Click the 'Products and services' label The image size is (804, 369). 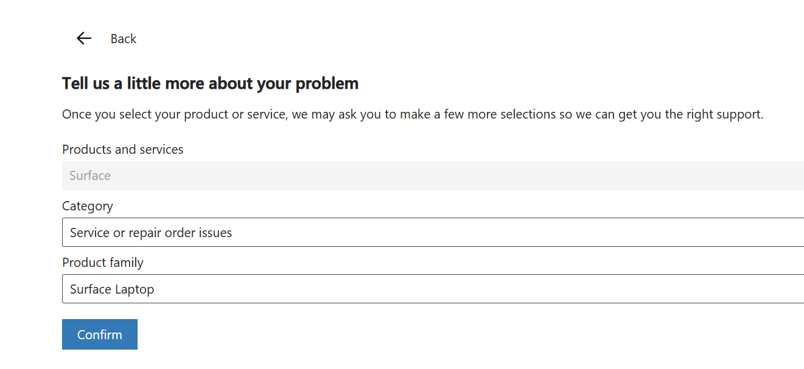click(122, 150)
